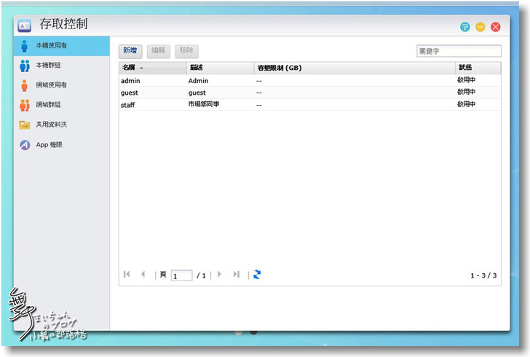Viewport: 530px width, 357px height.
Task: Select the 網域使用者 orange user icon
Action: (25, 85)
